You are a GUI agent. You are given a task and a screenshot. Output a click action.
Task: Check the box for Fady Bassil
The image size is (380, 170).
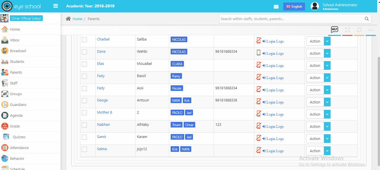click(84, 76)
